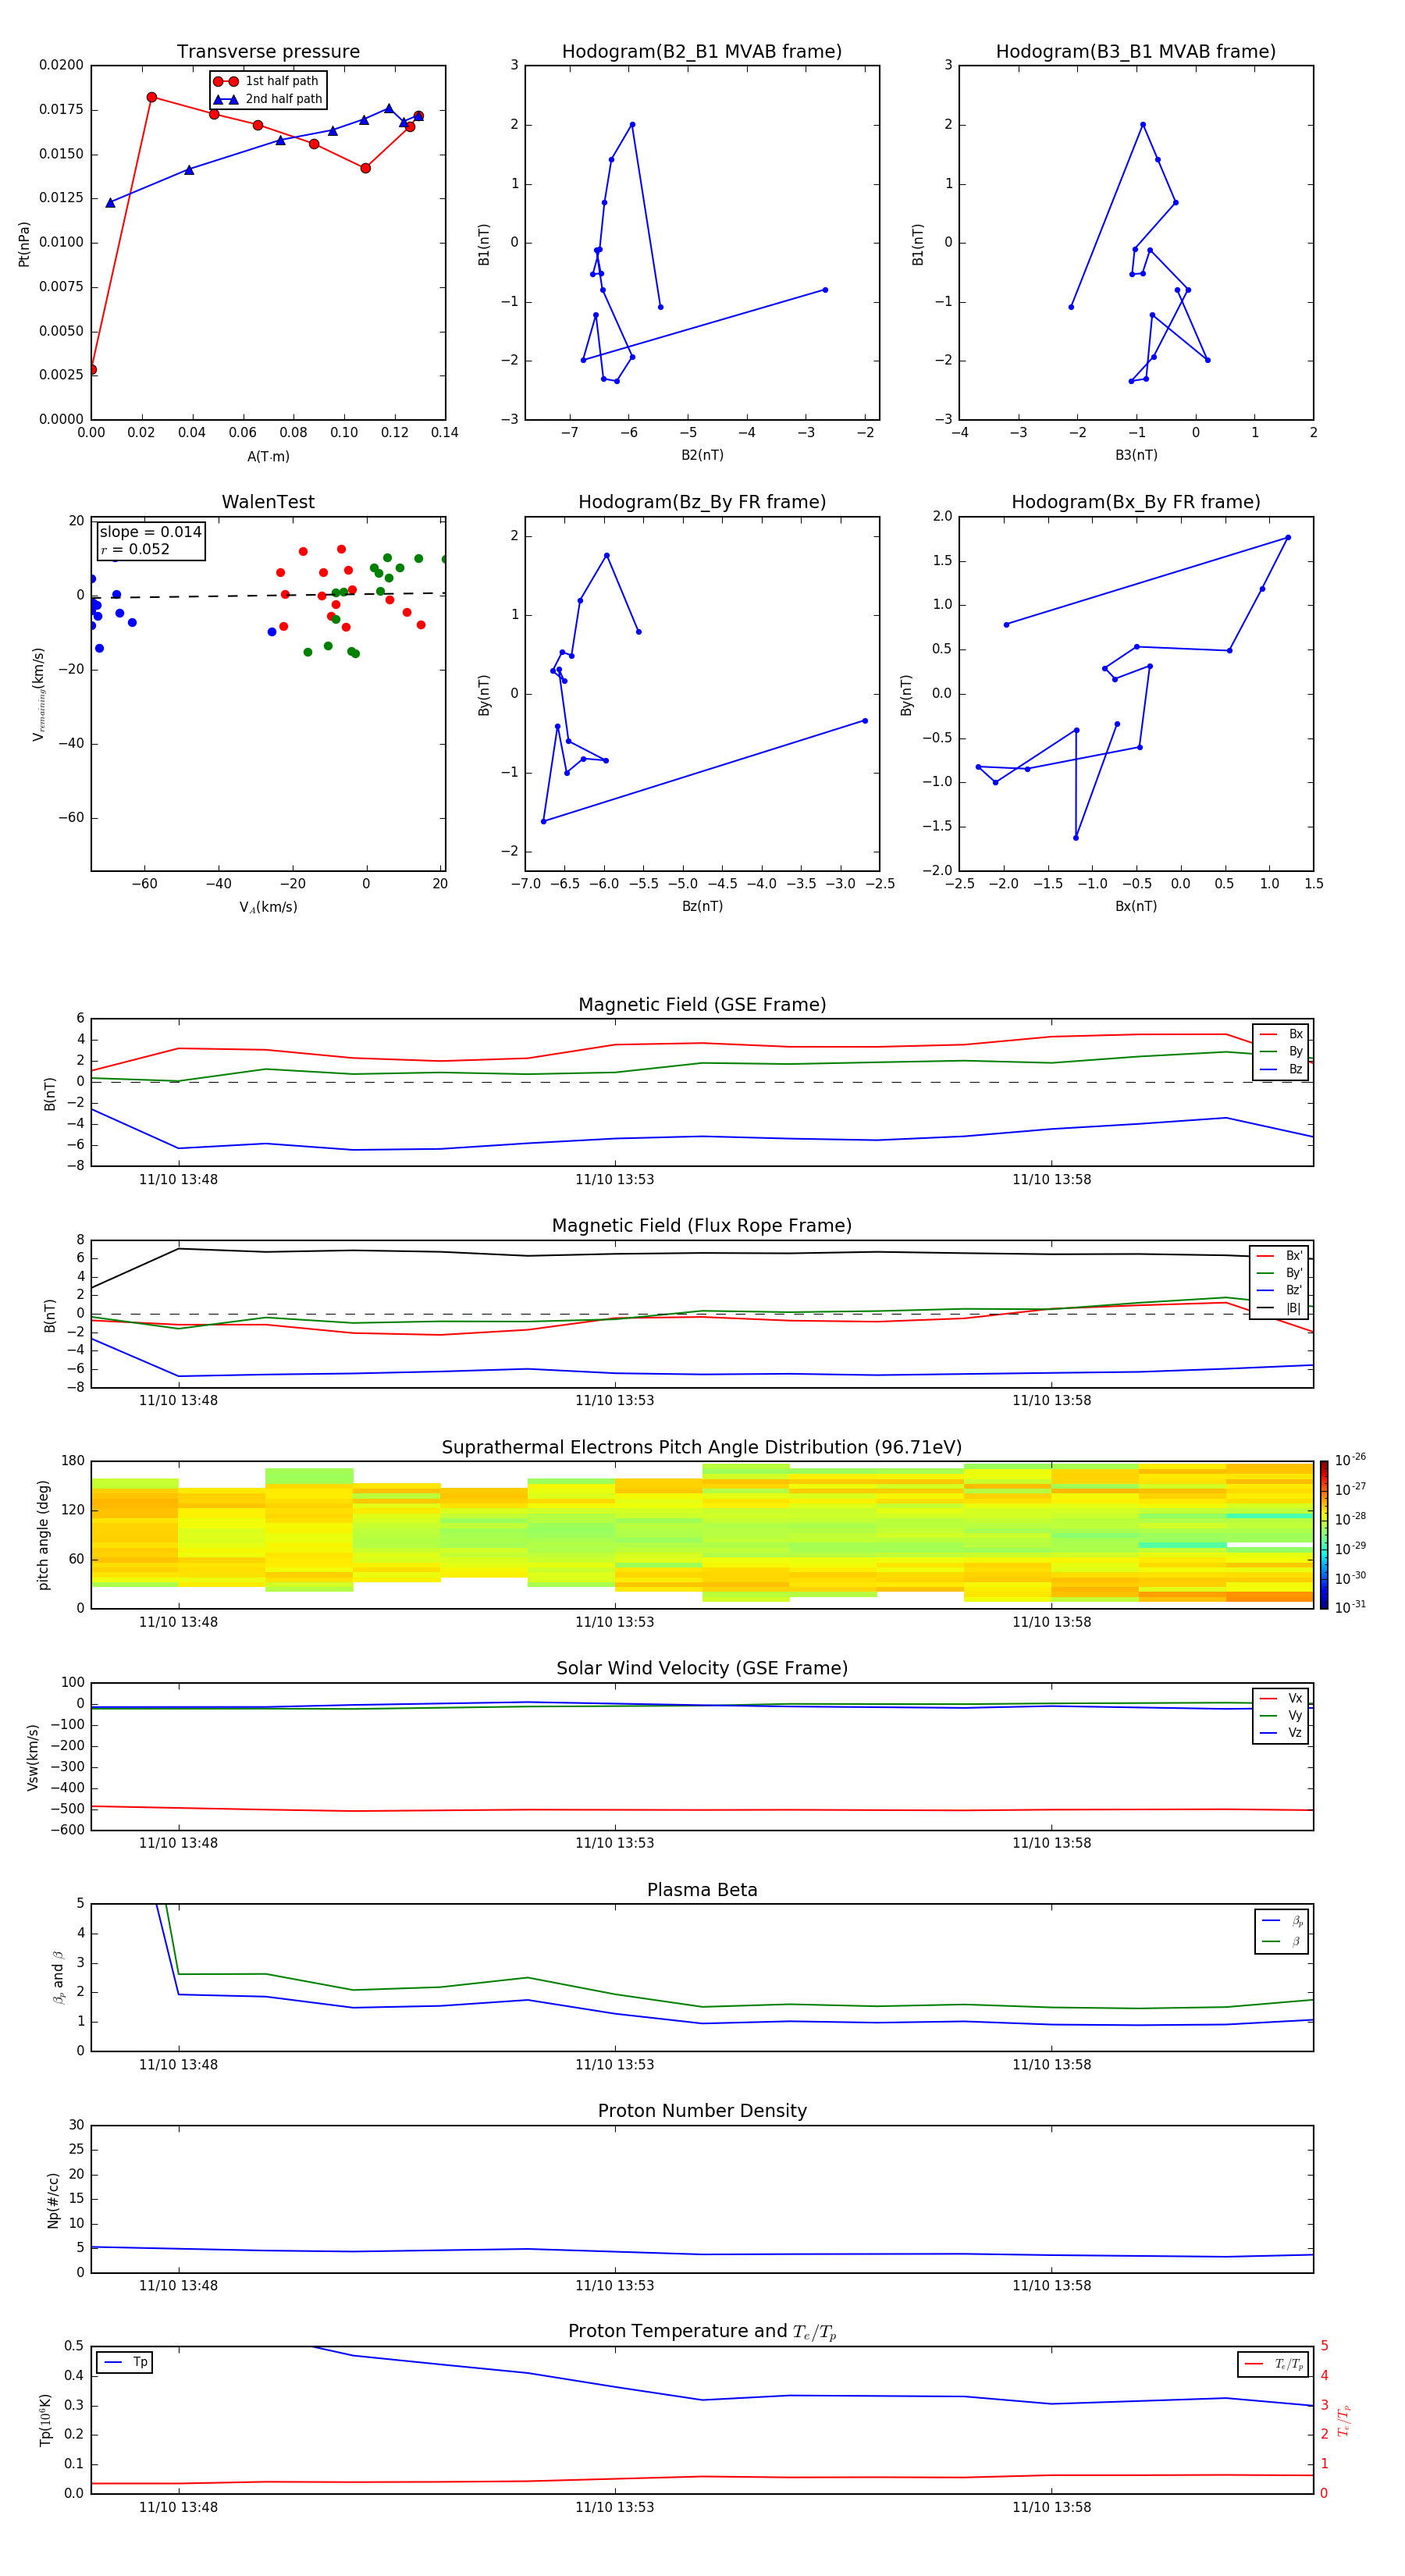Click the red 'Te/Tp' legend entry

coord(1274,2364)
